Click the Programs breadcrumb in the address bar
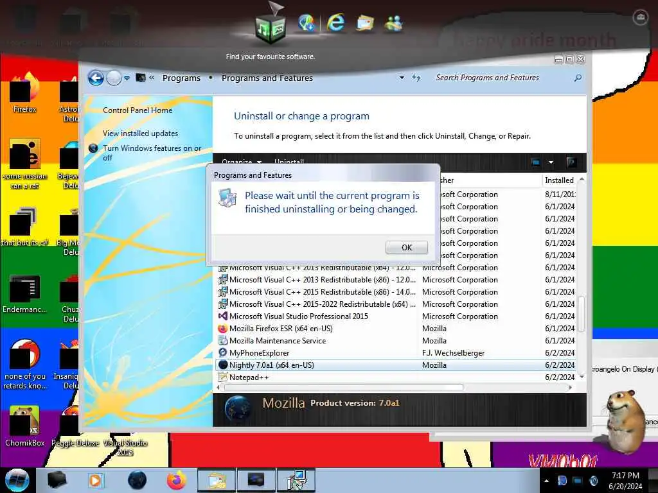 [181, 78]
